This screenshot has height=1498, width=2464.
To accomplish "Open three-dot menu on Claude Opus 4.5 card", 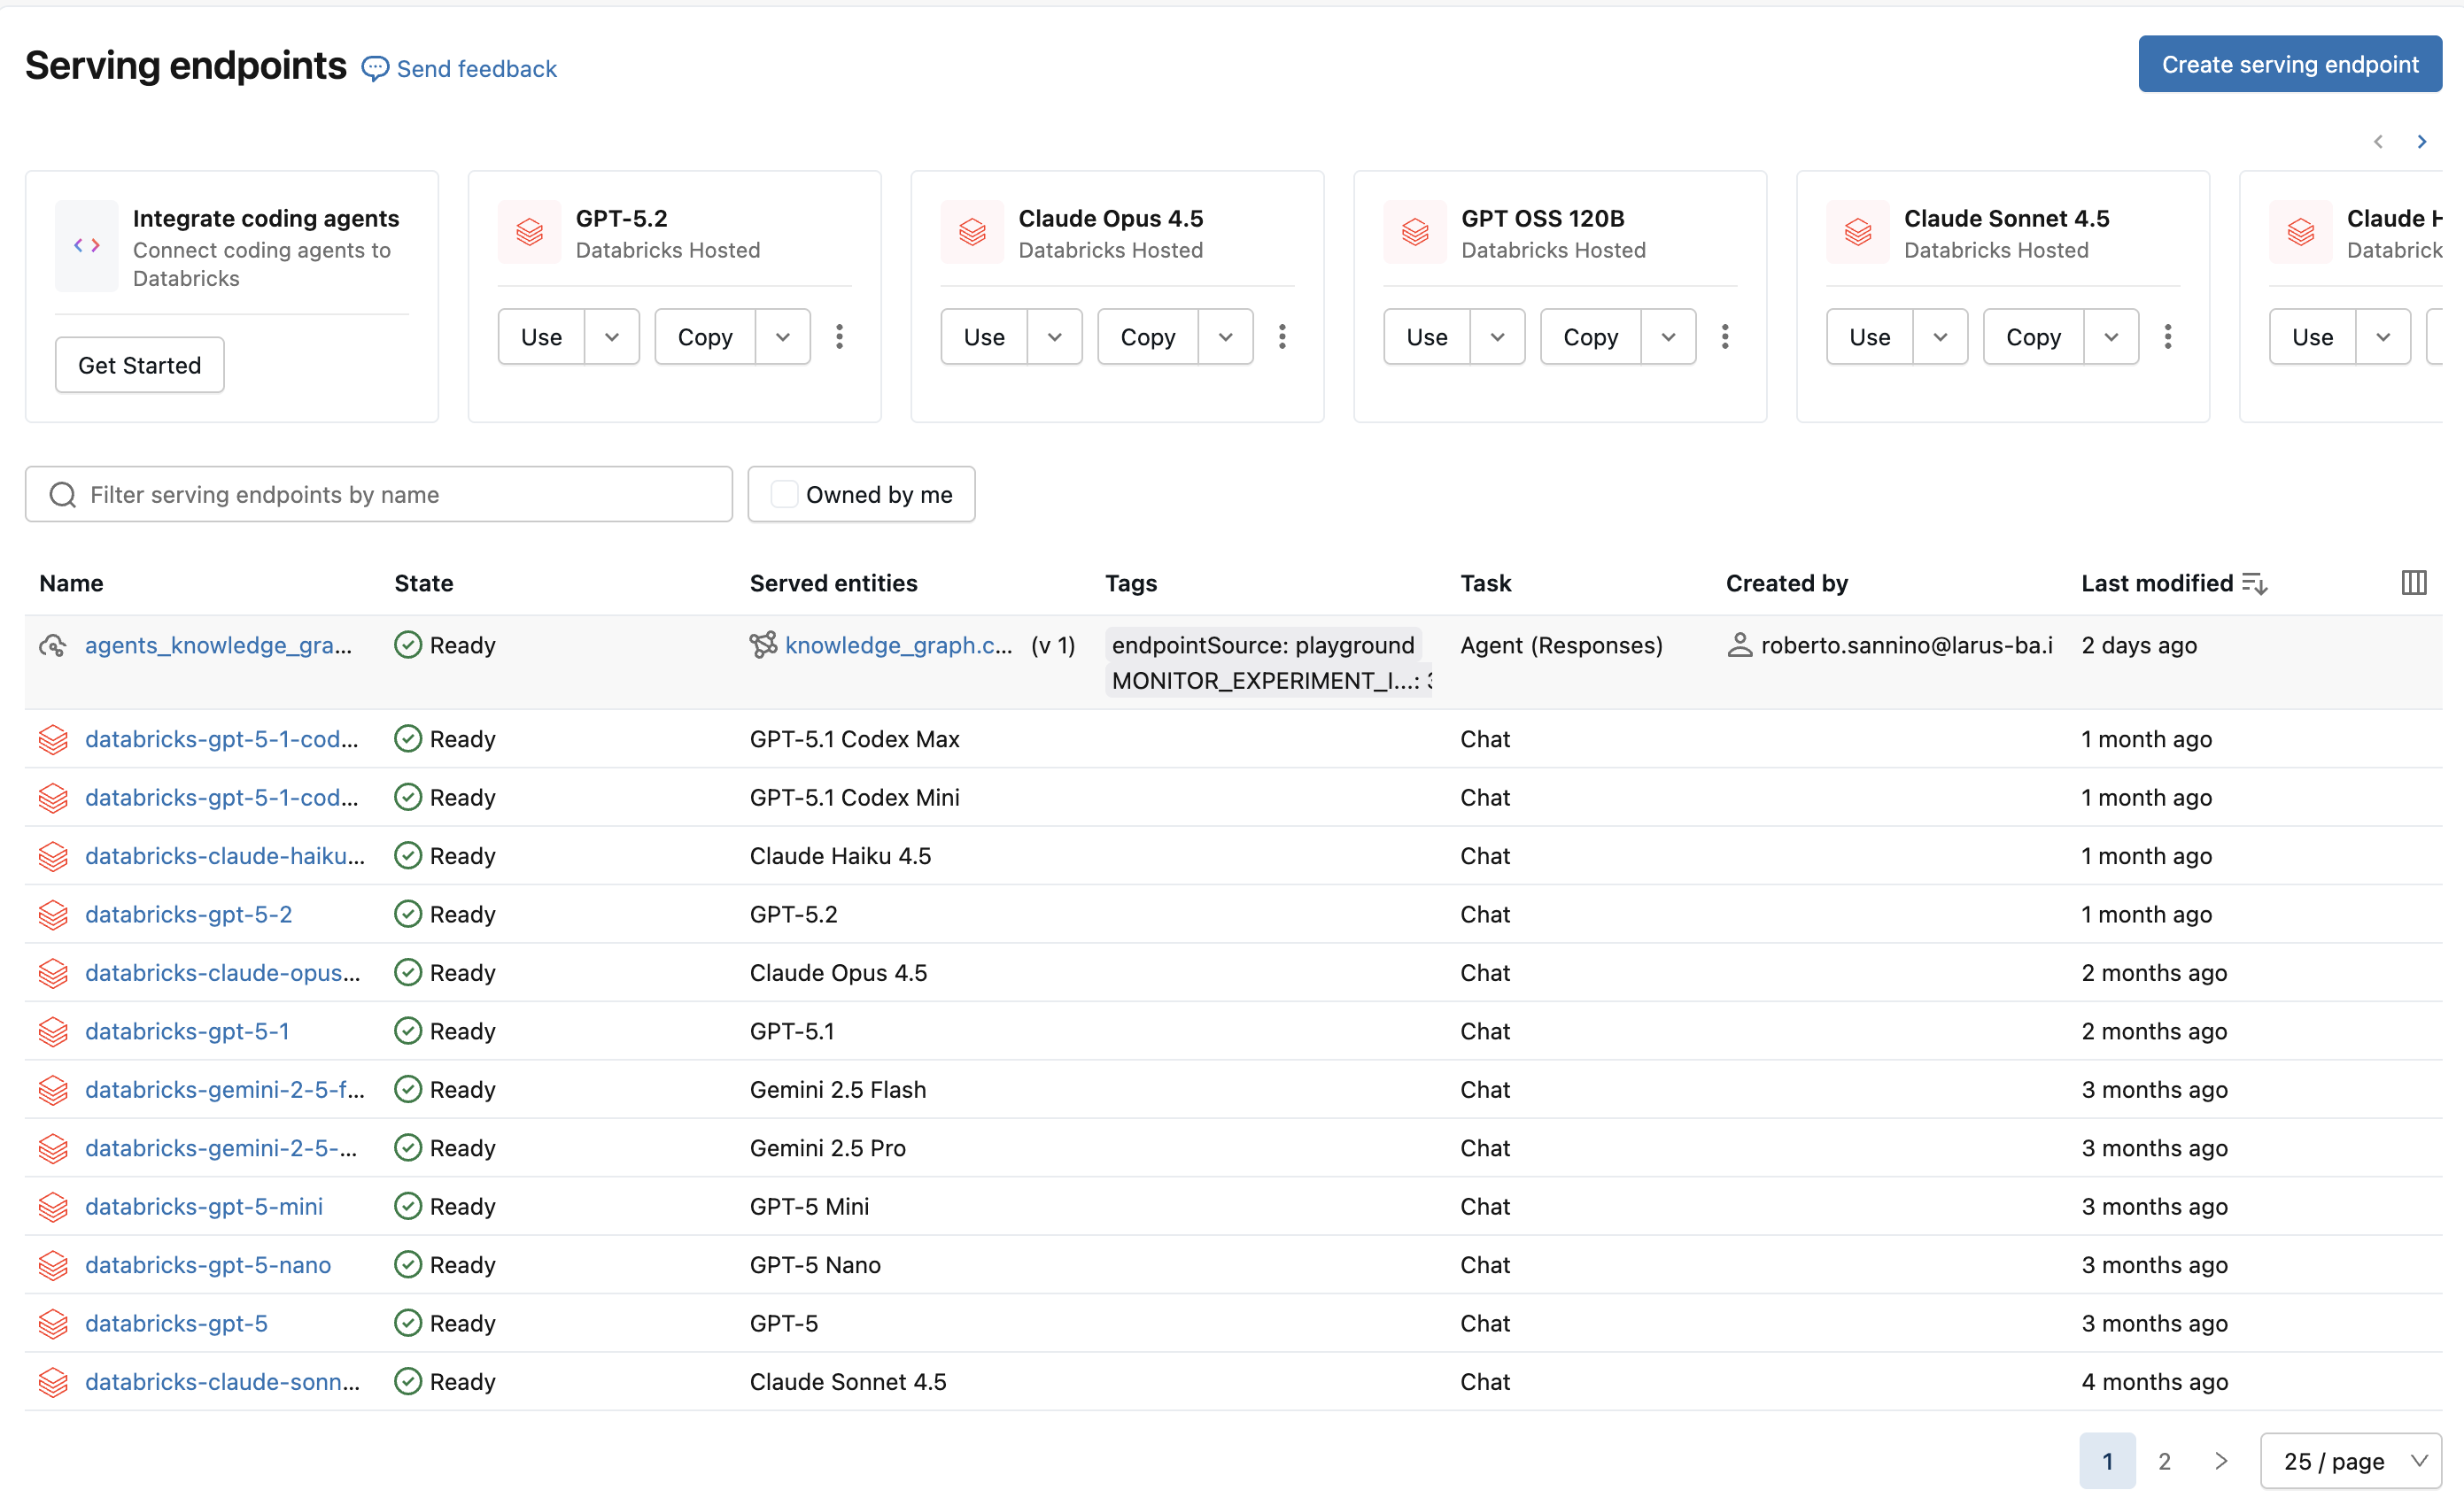I will [1282, 336].
